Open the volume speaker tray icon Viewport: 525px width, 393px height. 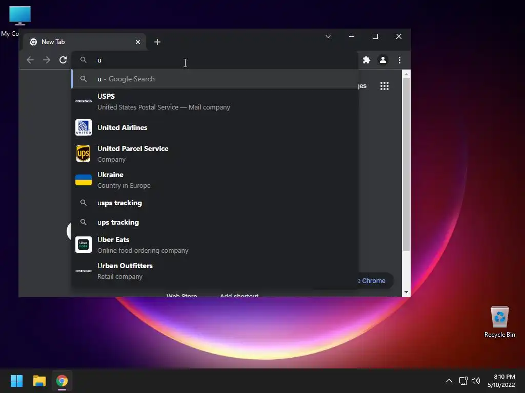(475, 381)
